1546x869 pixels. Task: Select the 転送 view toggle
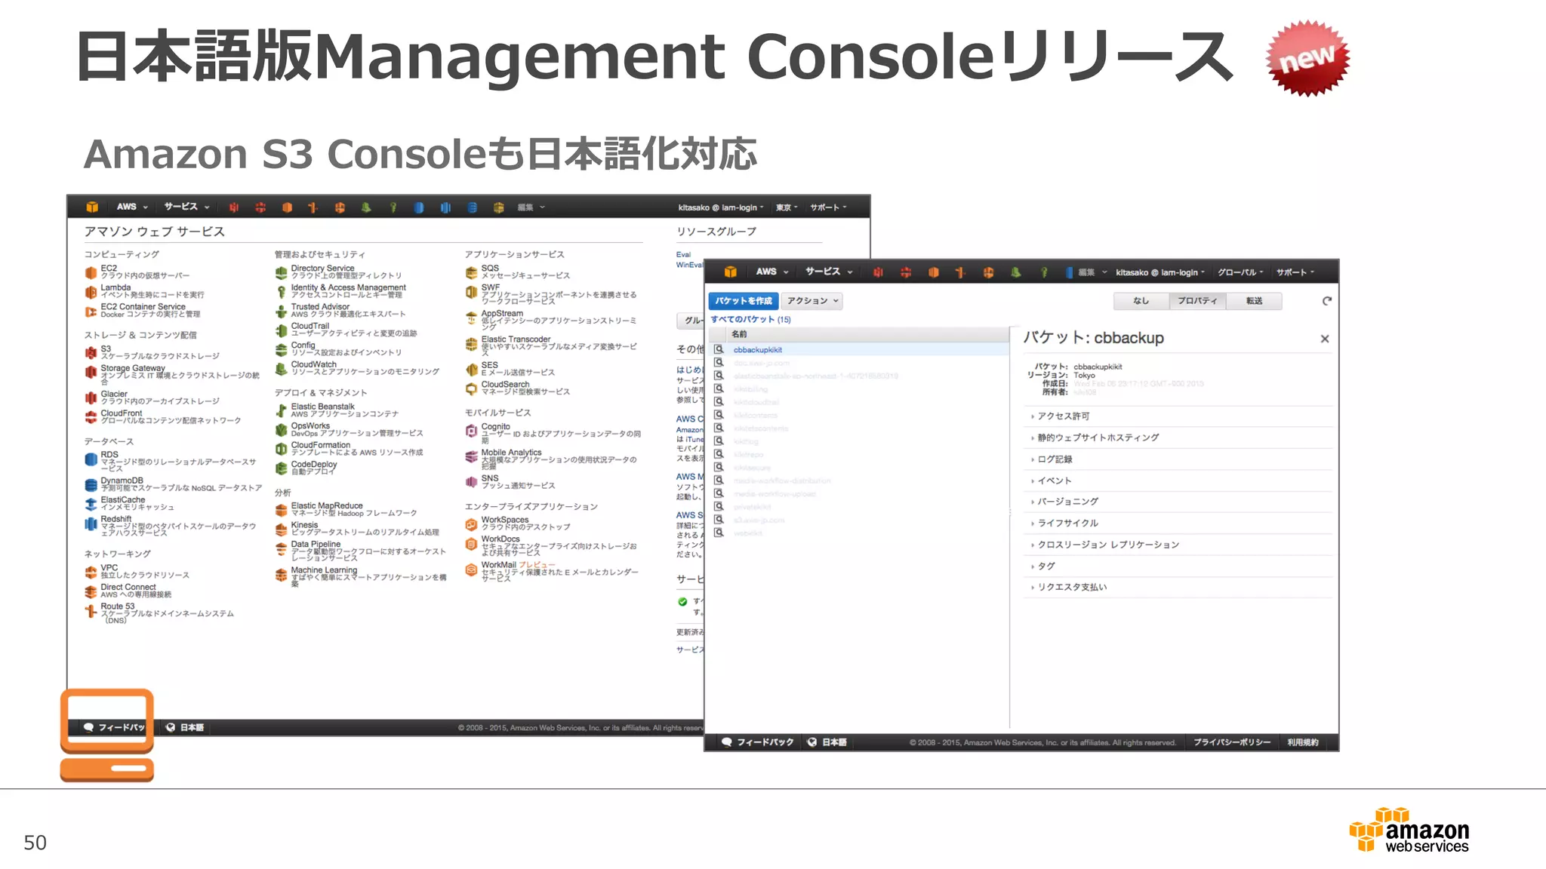tap(1254, 301)
